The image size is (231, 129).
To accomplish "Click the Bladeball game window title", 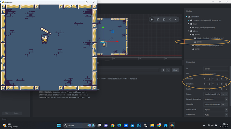I will (x=9, y=2).
